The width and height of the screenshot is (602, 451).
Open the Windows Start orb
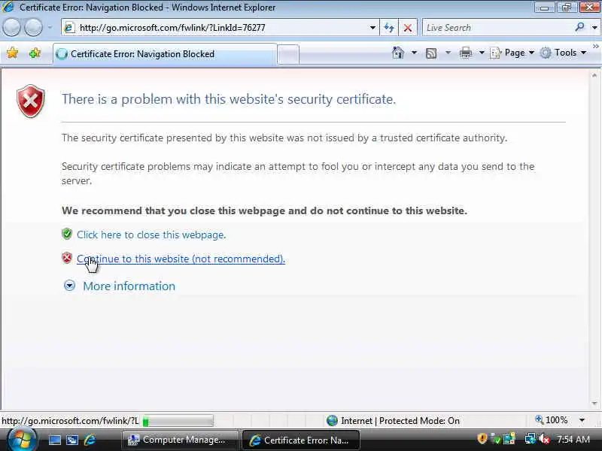[x=23, y=439]
